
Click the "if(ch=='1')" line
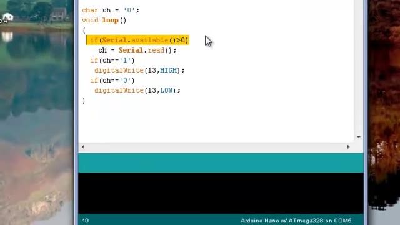pyautogui.click(x=112, y=60)
